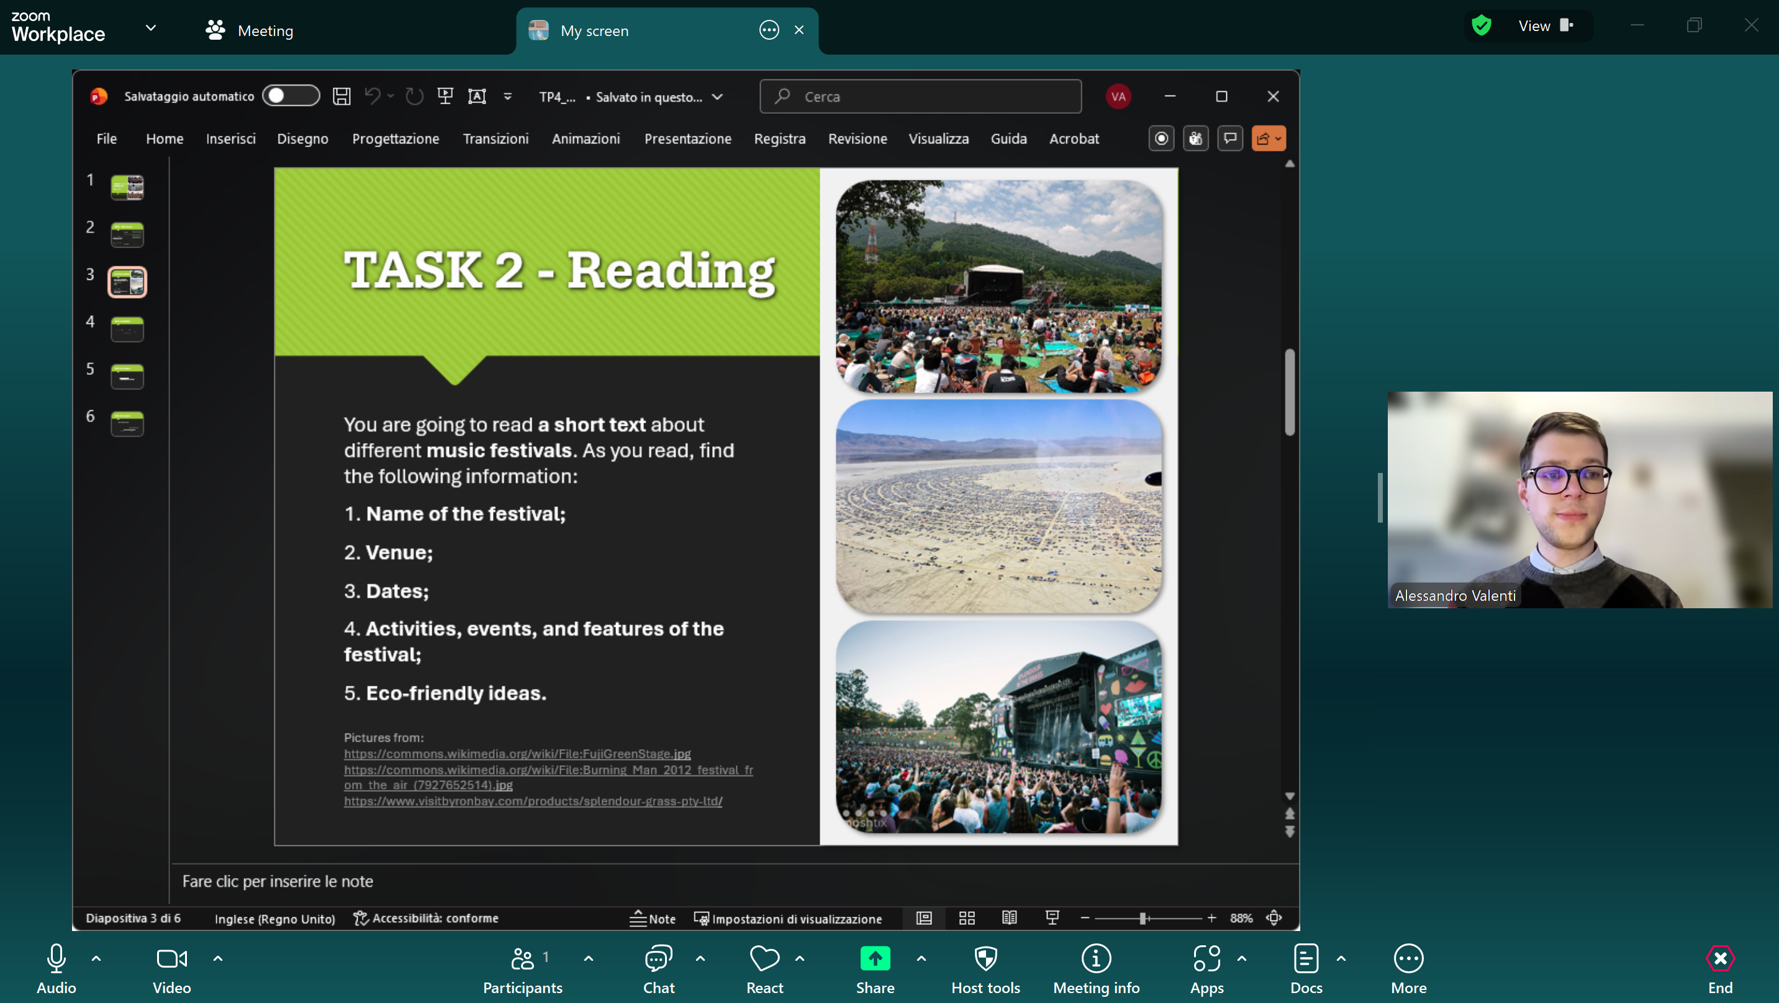
Task: Open share options caret beside Share
Action: pos(921,958)
